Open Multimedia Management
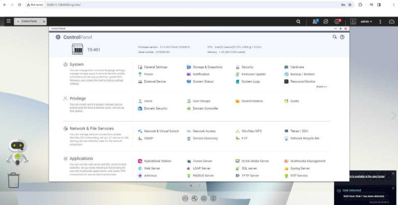Image resolution: width=398 pixels, height=205 pixels. [305, 161]
